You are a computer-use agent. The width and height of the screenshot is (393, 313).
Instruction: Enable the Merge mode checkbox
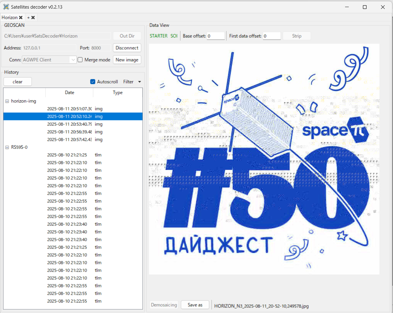[x=80, y=60]
